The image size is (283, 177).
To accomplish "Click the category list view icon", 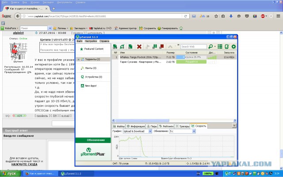I will point(220,46).
